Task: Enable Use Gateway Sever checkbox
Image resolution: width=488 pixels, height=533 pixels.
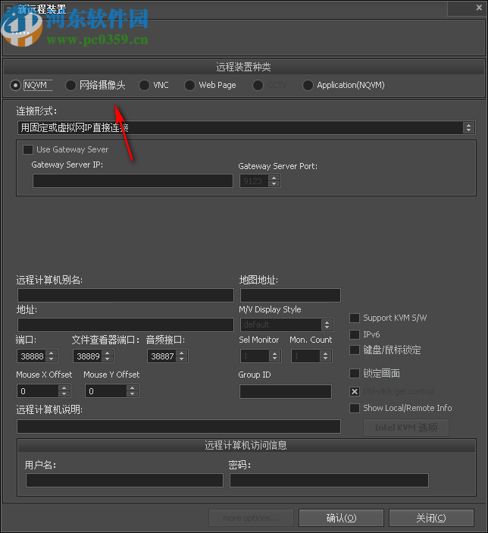Action: coord(28,149)
